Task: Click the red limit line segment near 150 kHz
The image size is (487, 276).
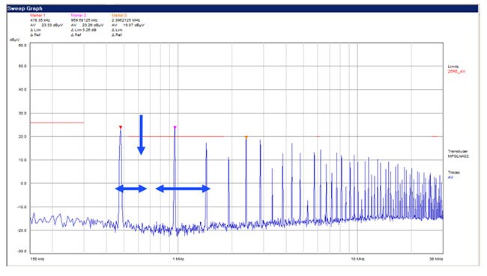Action: pos(57,123)
